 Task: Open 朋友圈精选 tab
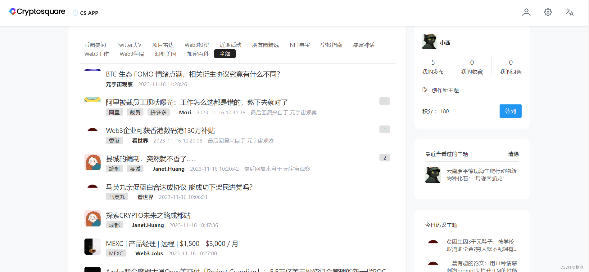[x=265, y=45]
